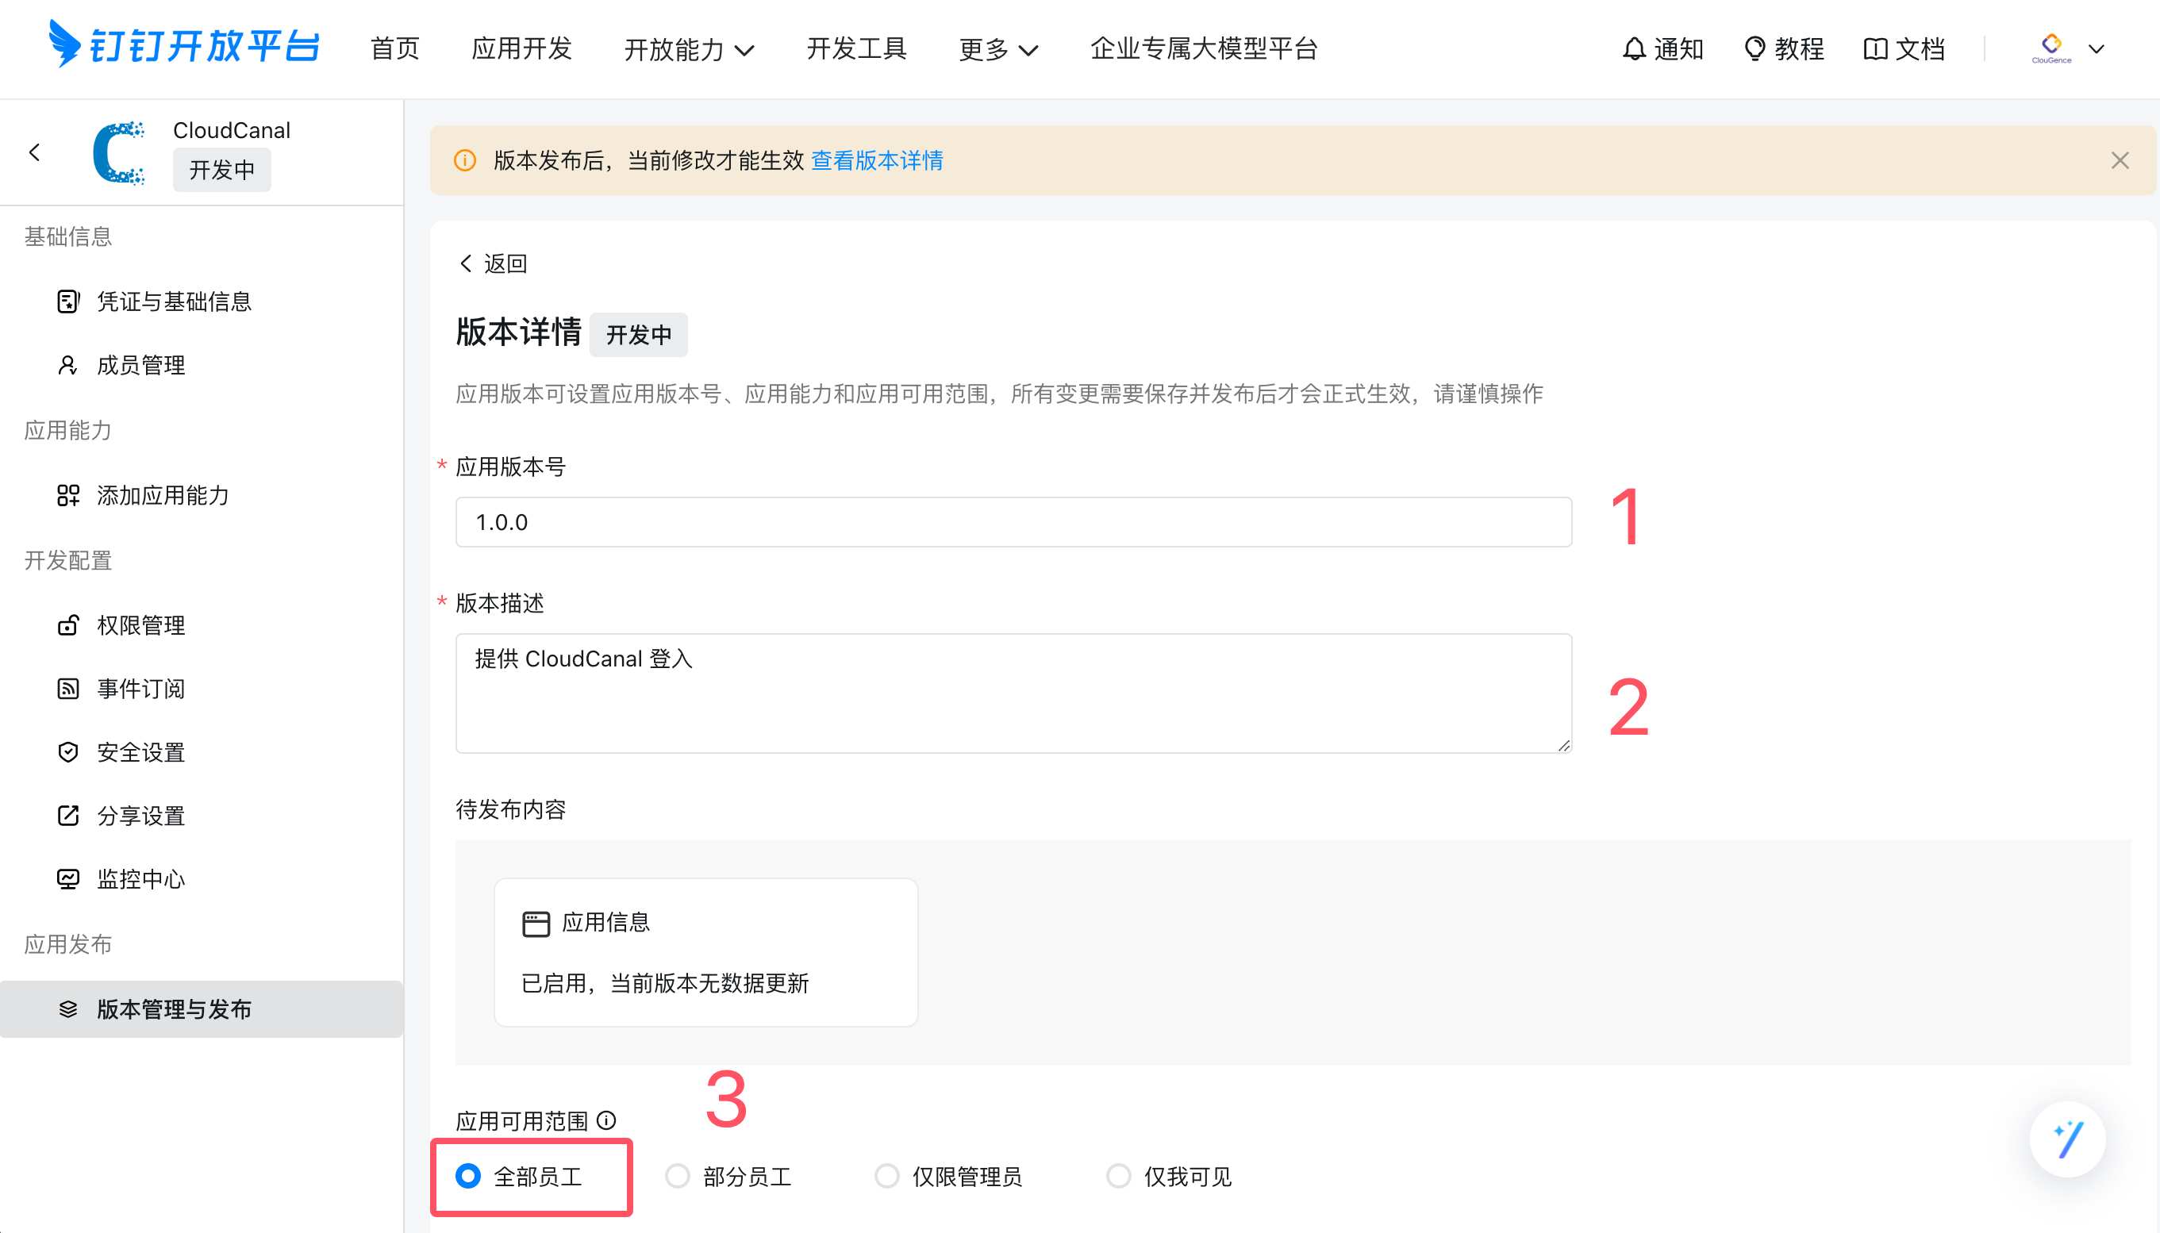
Task: Click the notification bell icon
Action: click(x=1633, y=49)
